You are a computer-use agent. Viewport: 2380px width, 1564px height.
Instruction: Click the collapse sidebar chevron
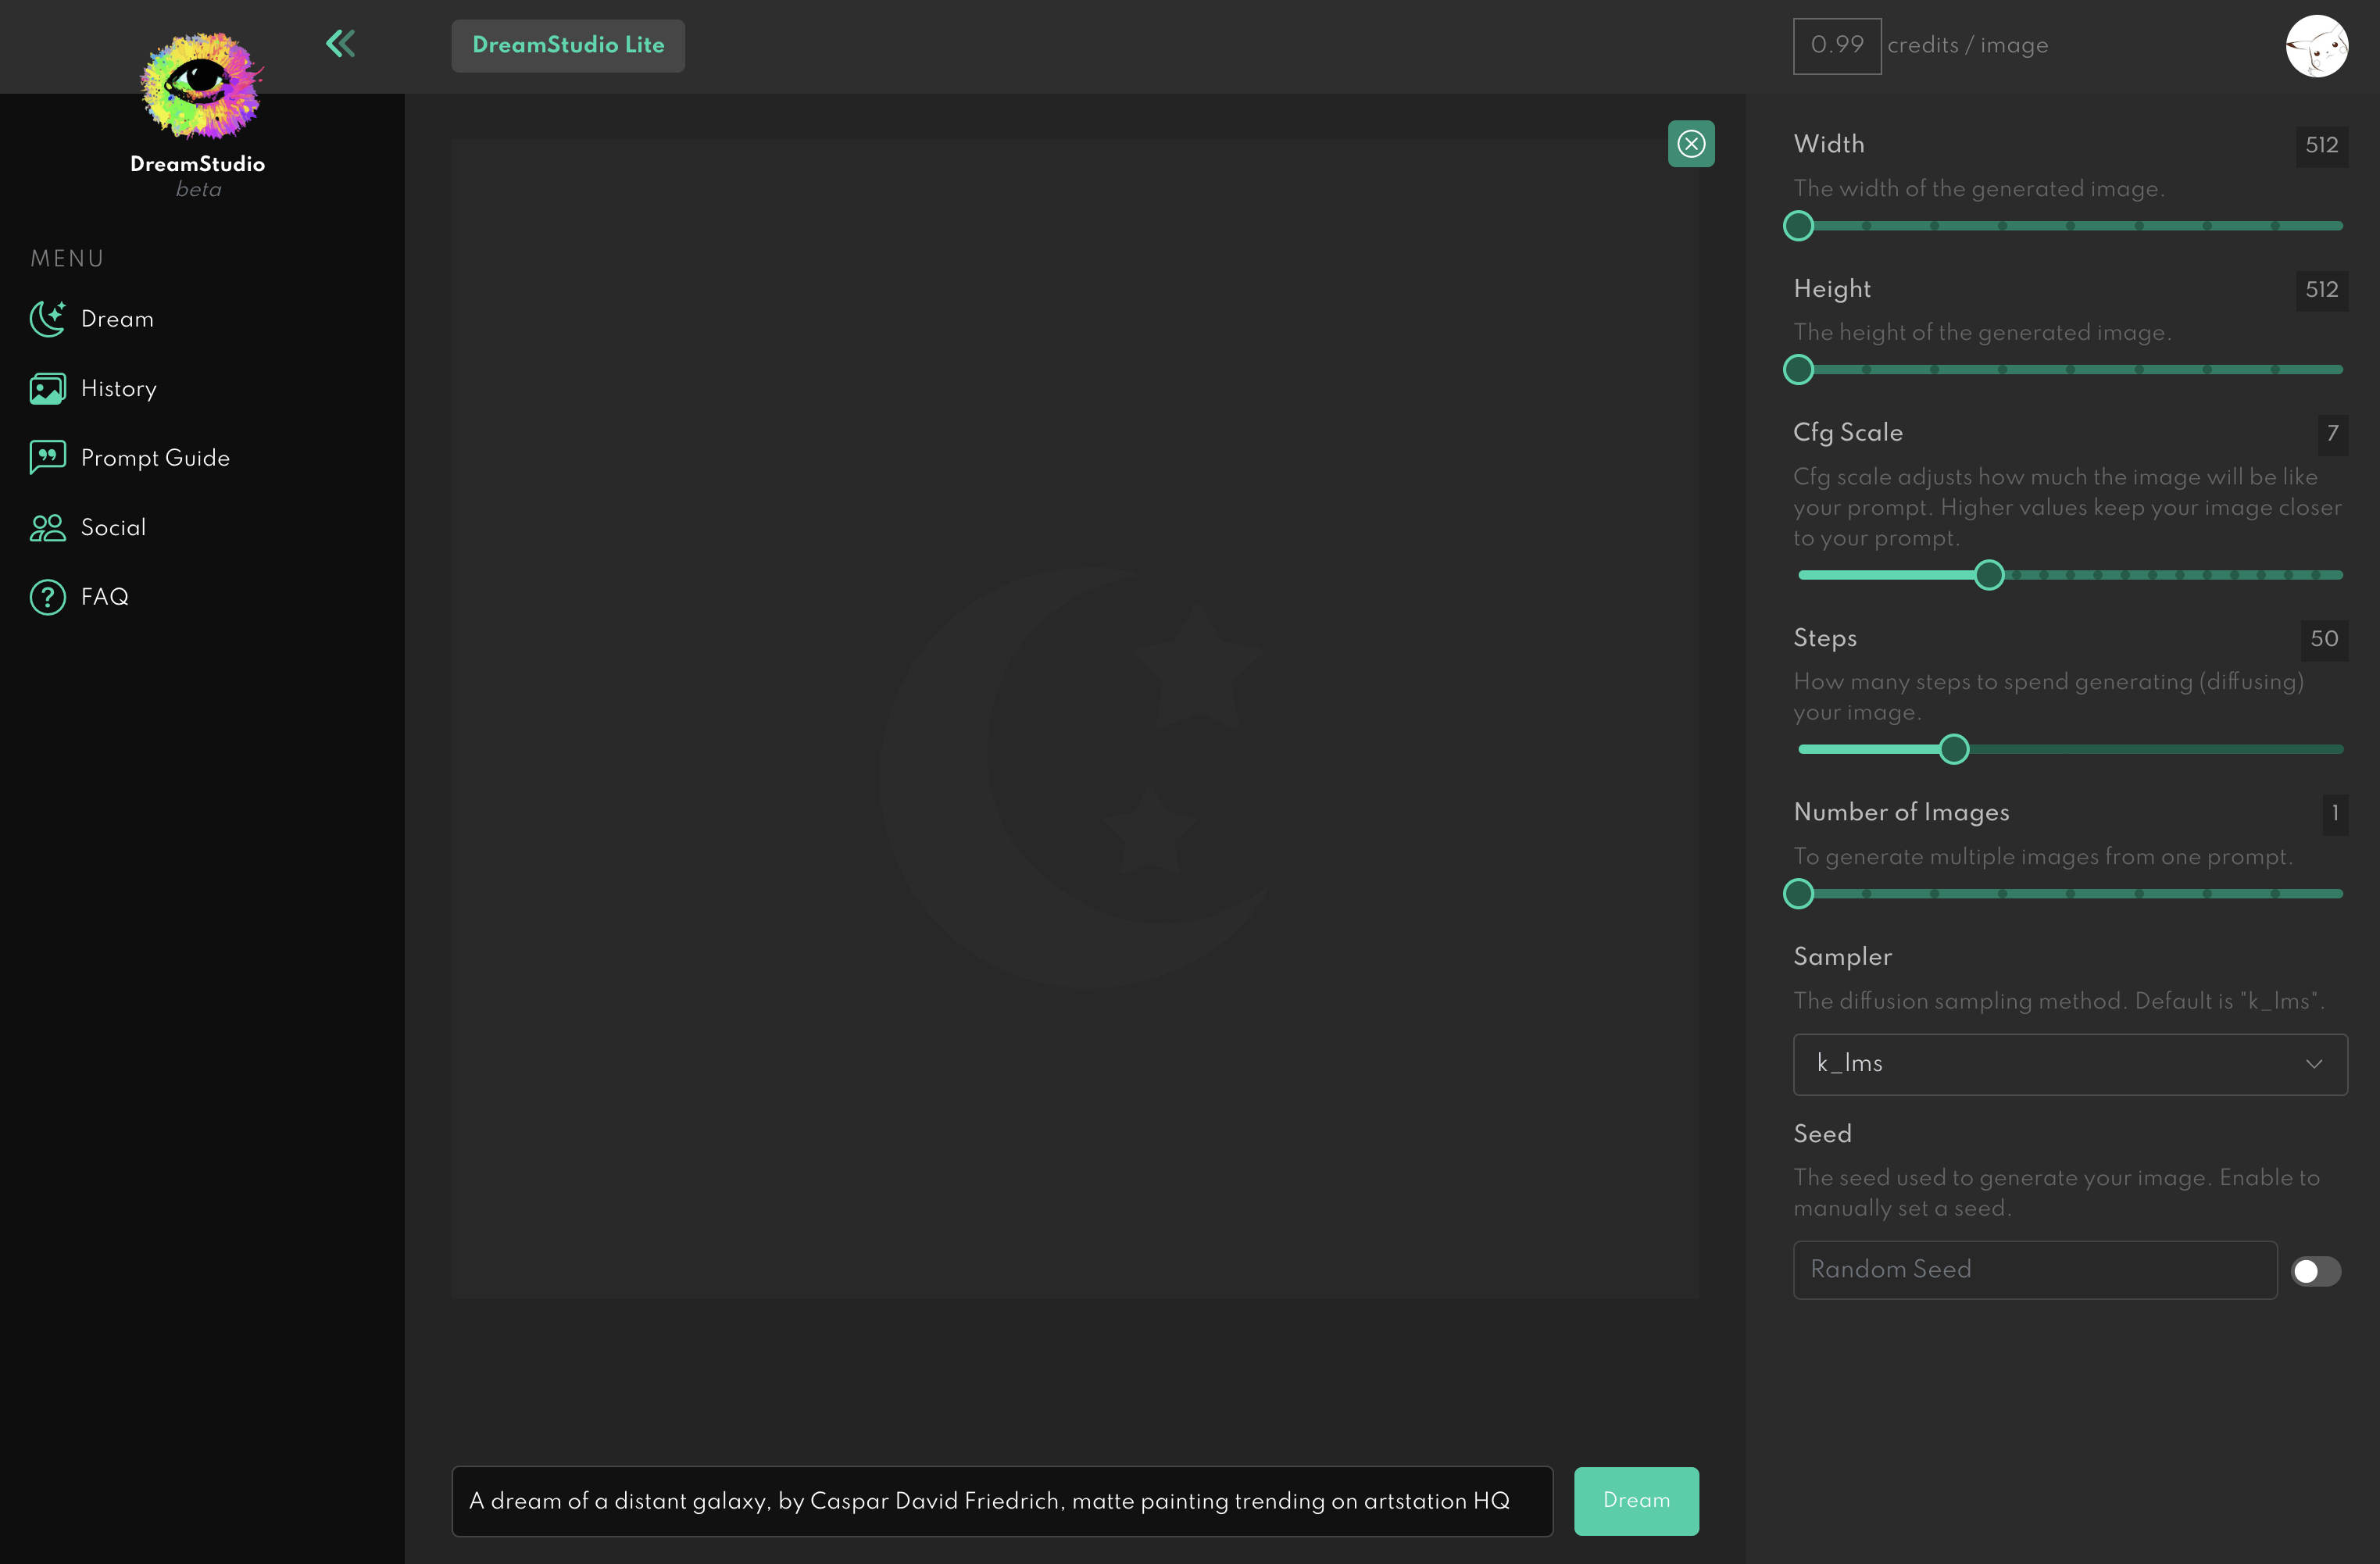[342, 44]
